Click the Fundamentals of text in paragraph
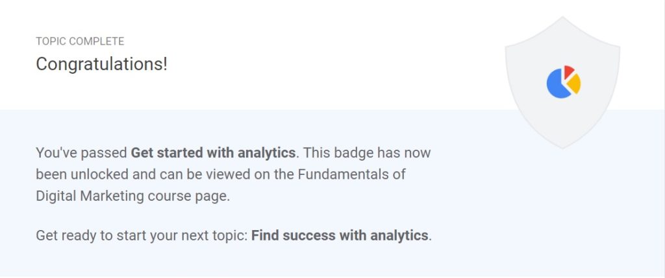The height and width of the screenshot is (278, 665). (x=351, y=174)
